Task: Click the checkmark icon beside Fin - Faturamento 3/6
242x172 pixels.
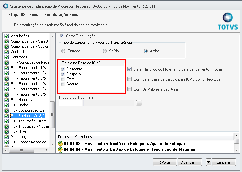Action: pos(7,78)
